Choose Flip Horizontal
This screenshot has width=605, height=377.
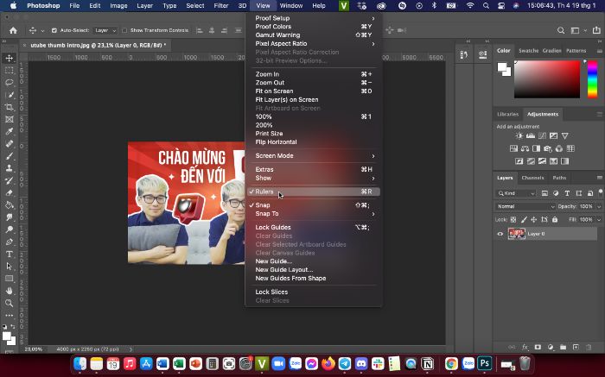[313, 142]
